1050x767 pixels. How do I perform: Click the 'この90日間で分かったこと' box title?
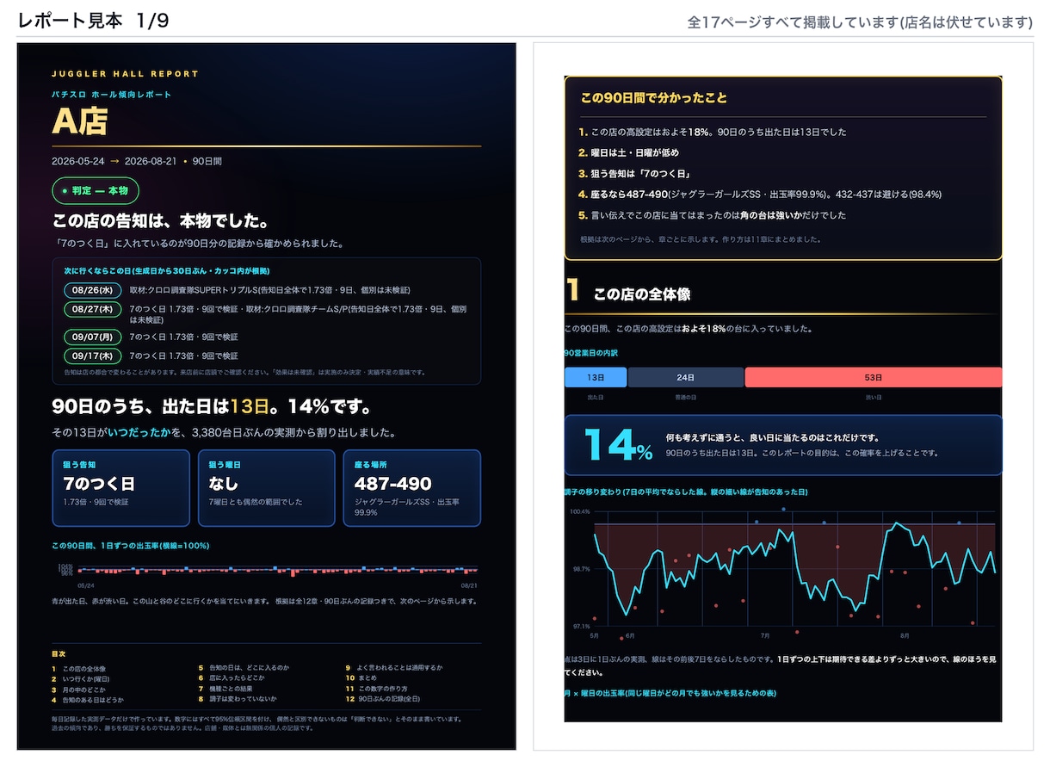(x=654, y=98)
